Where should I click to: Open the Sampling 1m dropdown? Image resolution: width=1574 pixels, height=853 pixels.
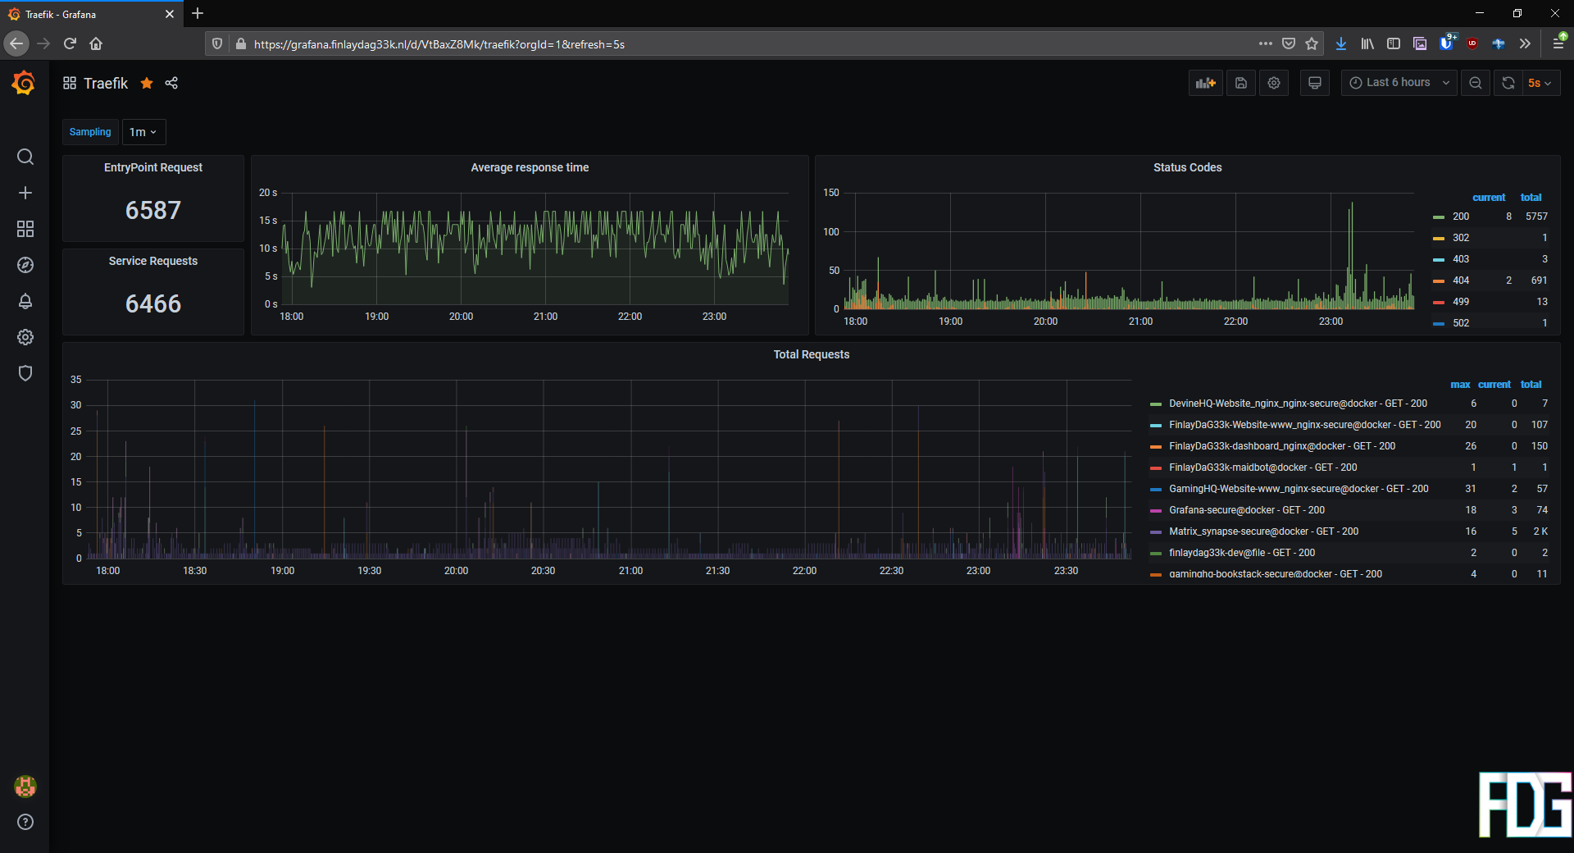143,132
